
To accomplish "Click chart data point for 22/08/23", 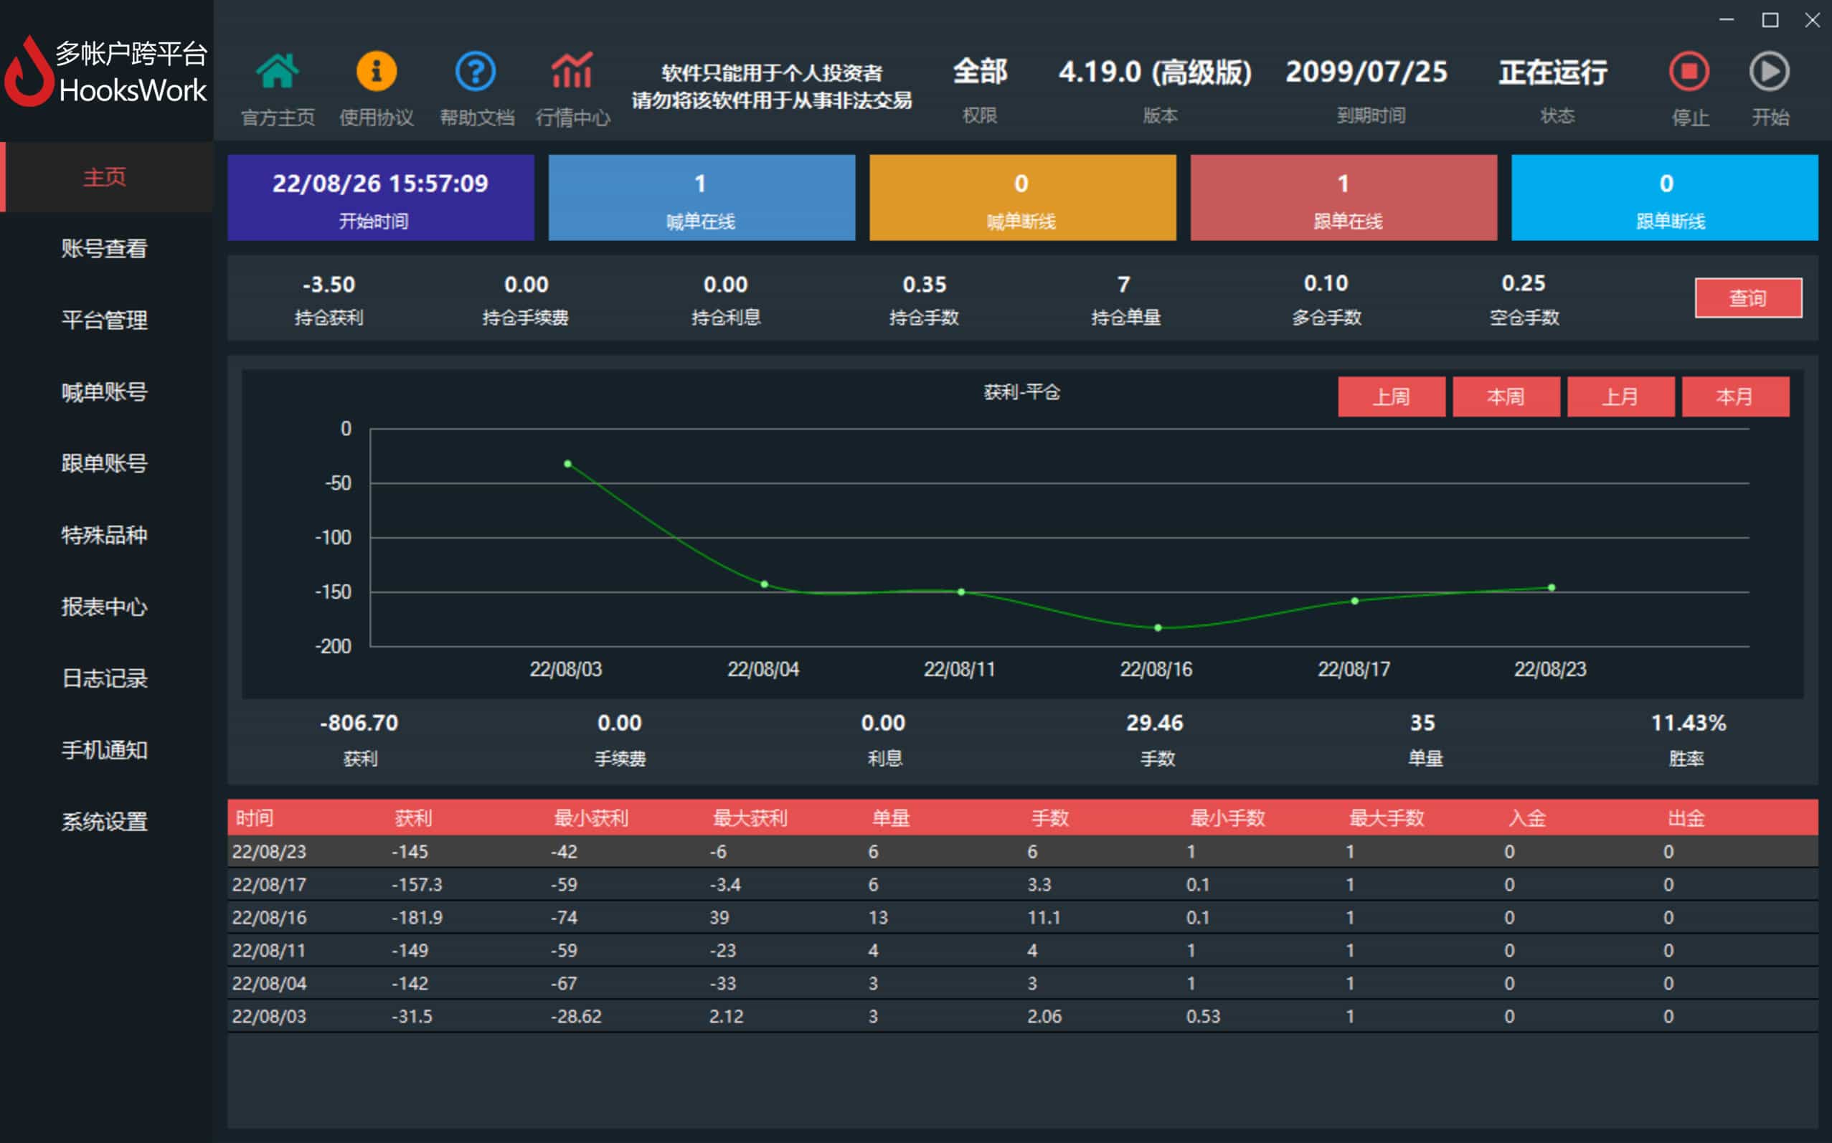I will 1552,587.
